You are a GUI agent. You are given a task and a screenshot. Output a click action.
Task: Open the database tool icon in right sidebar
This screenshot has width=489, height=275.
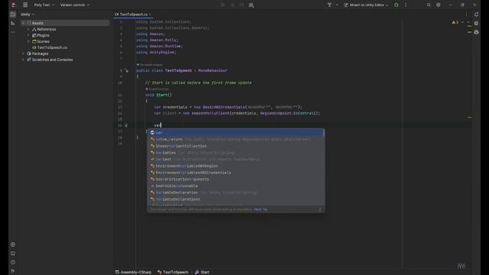tap(476, 23)
